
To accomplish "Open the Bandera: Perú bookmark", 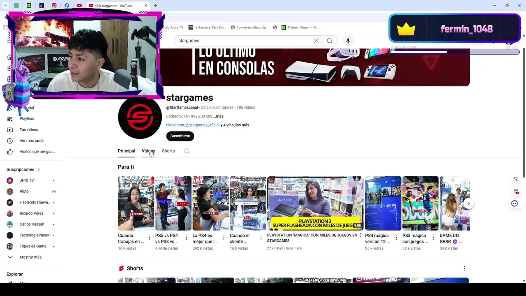I will tap(207, 28).
